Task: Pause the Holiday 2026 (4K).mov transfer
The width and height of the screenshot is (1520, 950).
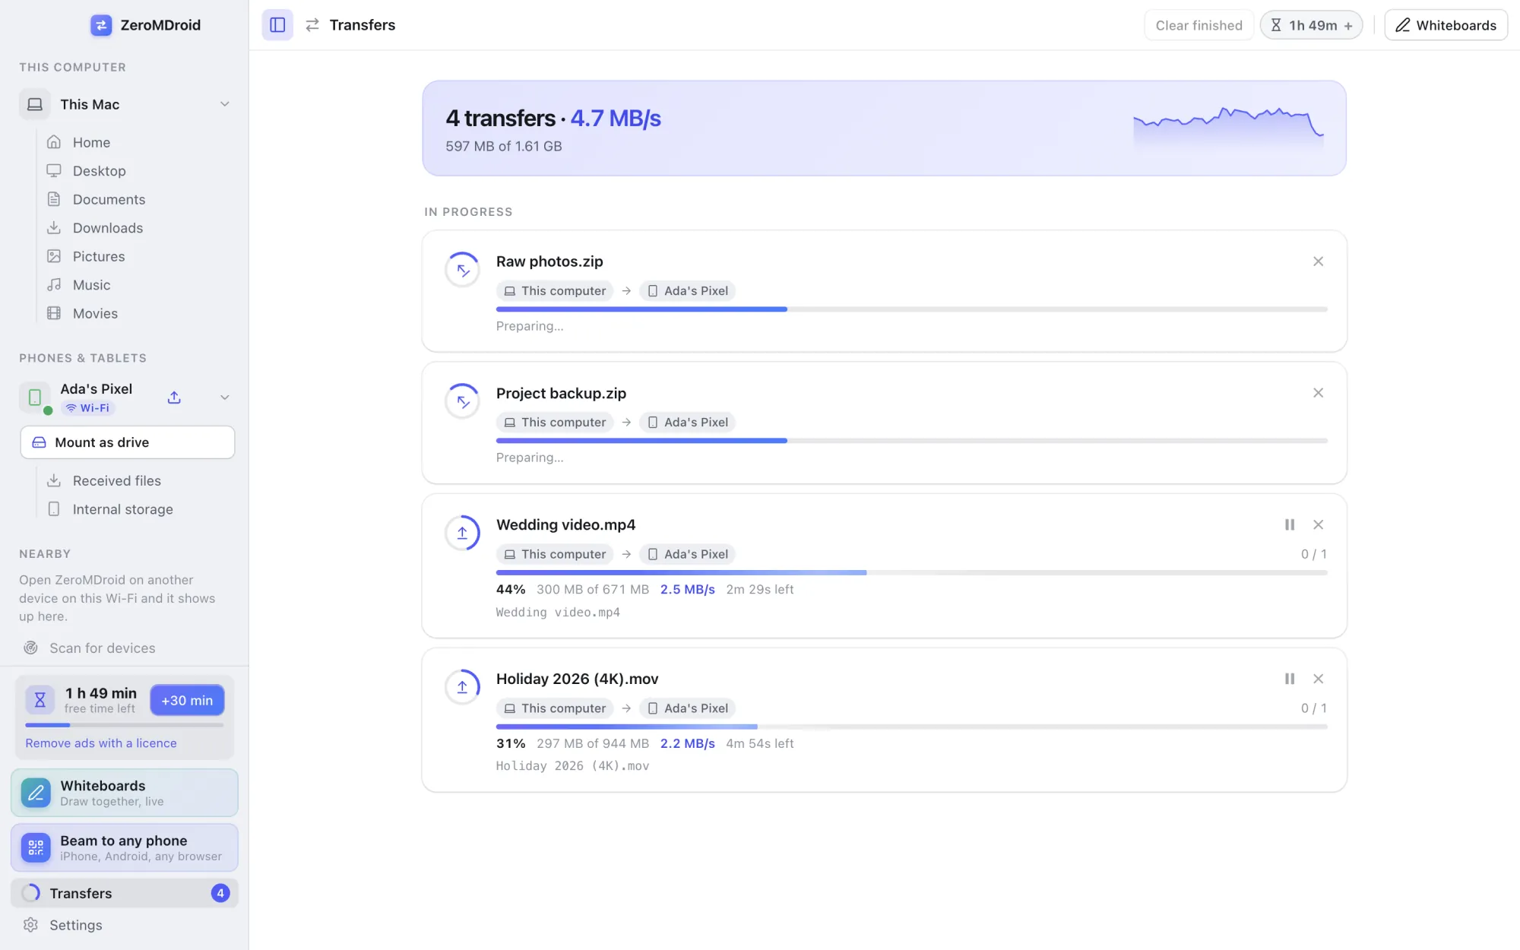Action: 1290,679
